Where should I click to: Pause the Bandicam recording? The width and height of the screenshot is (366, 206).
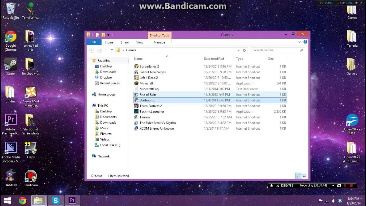click(x=345, y=185)
